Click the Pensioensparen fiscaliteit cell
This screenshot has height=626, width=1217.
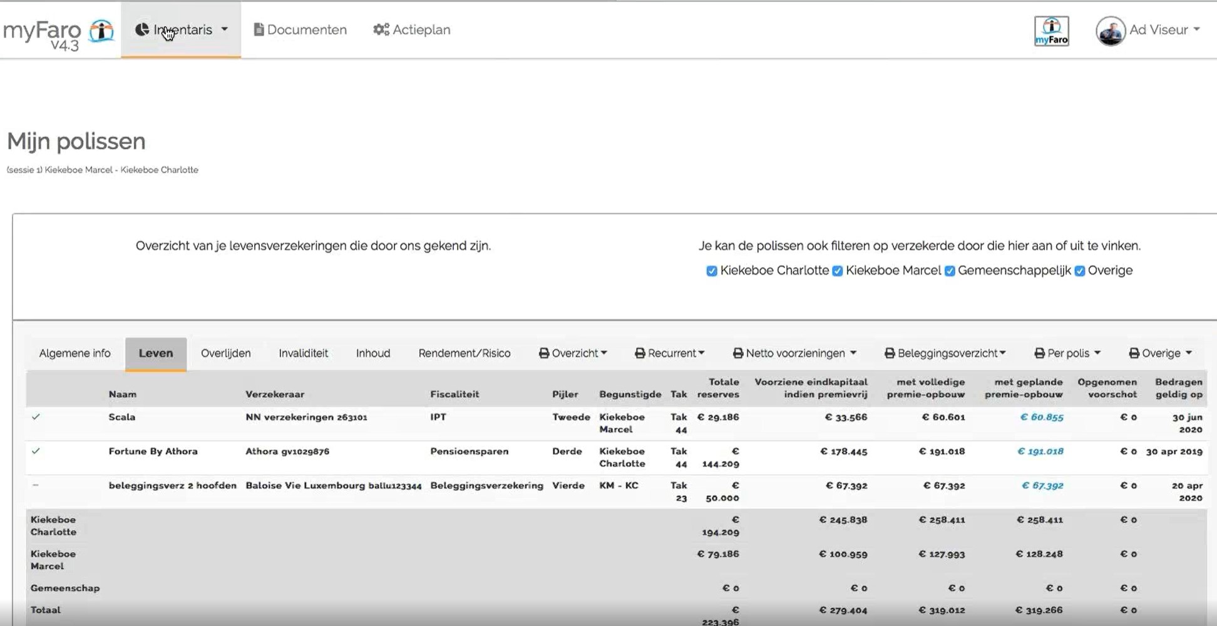click(470, 452)
